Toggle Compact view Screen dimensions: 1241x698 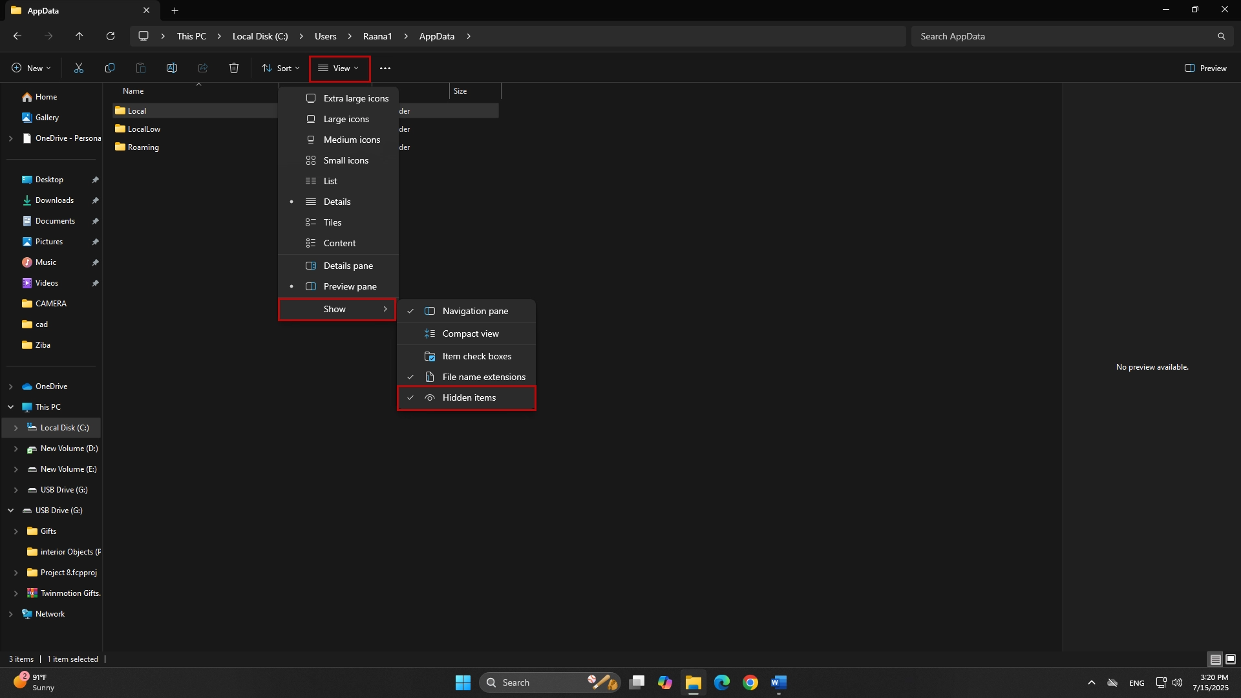pyautogui.click(x=467, y=333)
